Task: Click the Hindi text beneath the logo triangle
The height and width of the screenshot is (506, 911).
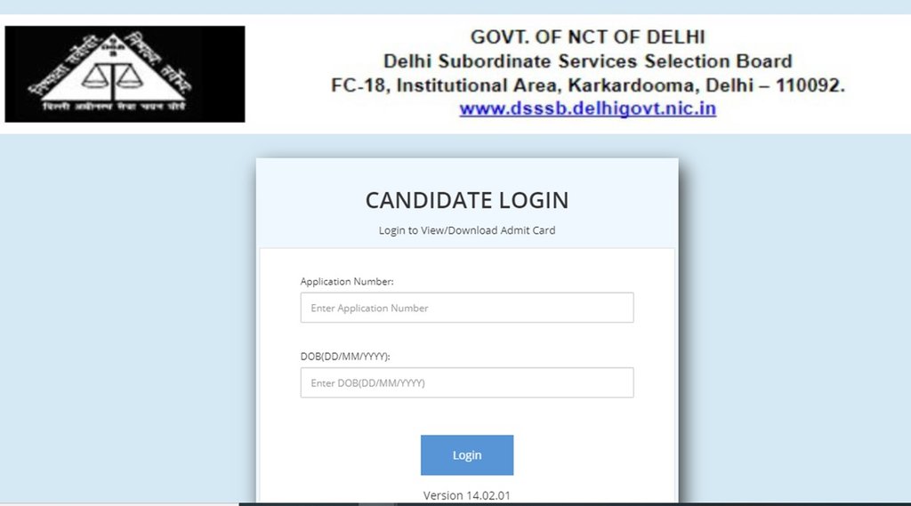Action: click(114, 107)
